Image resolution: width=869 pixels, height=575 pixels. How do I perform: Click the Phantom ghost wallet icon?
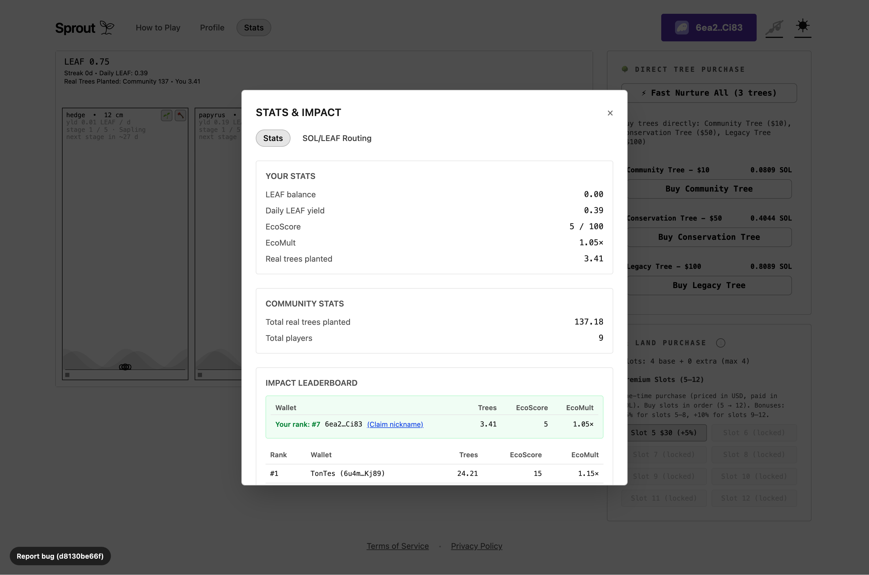point(682,28)
